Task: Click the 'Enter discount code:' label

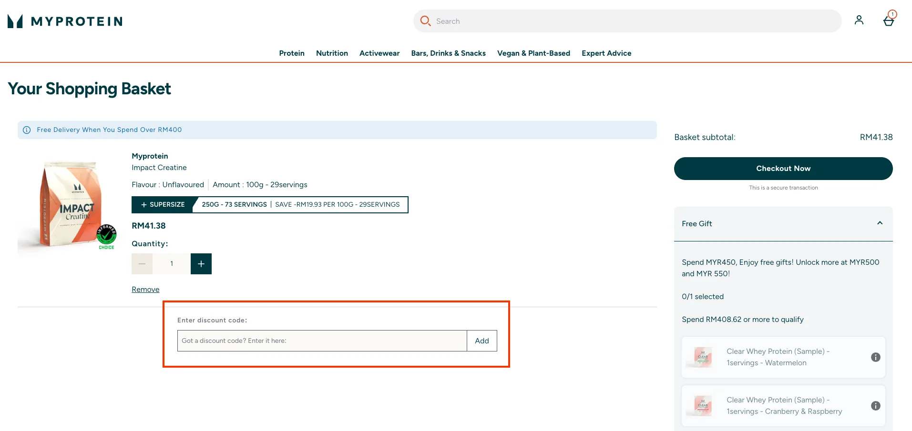Action: [212, 321]
